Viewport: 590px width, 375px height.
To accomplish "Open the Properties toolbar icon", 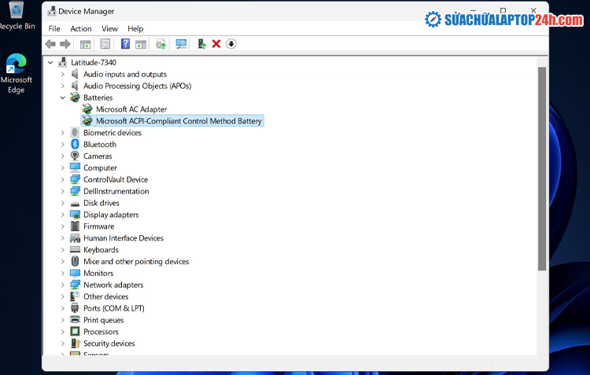I will [x=105, y=44].
